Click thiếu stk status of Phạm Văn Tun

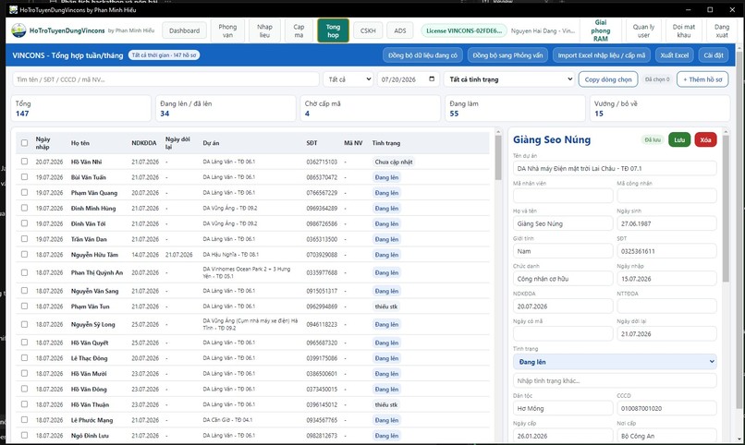[x=385, y=307]
